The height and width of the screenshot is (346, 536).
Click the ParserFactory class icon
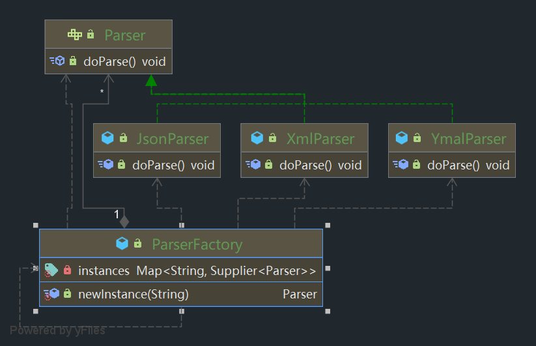click(x=122, y=244)
